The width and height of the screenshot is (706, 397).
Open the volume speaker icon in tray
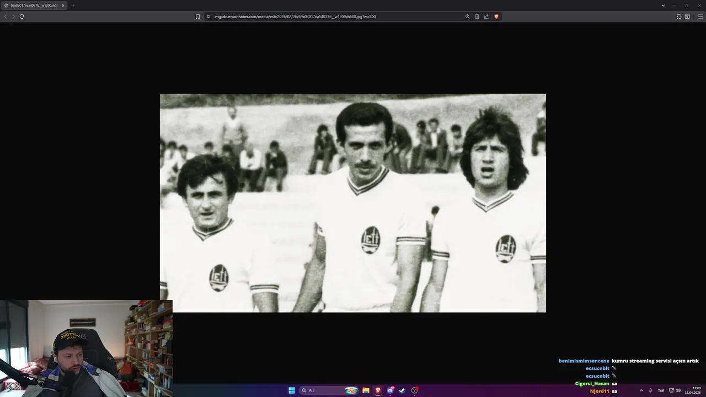(x=678, y=390)
